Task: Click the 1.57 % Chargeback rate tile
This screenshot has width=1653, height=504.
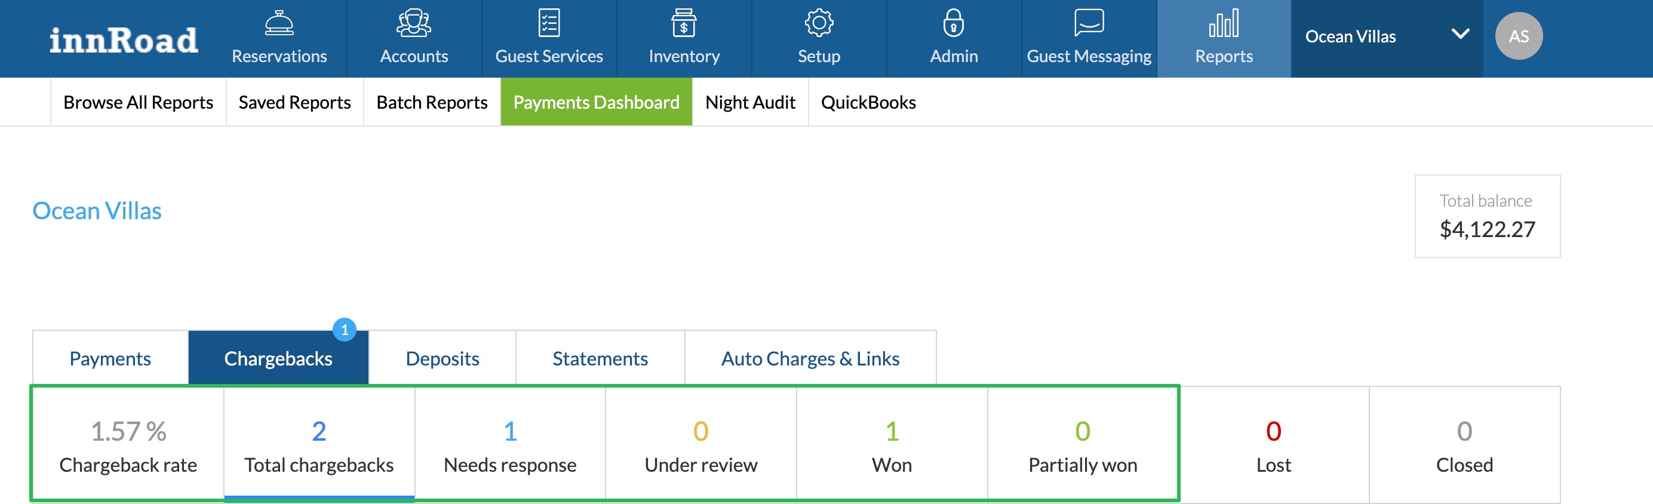Action: click(x=128, y=444)
